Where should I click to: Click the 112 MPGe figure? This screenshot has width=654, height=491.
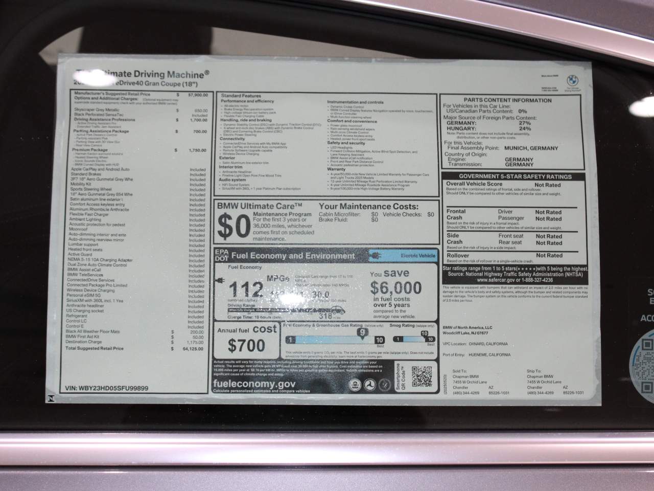pos(246,290)
